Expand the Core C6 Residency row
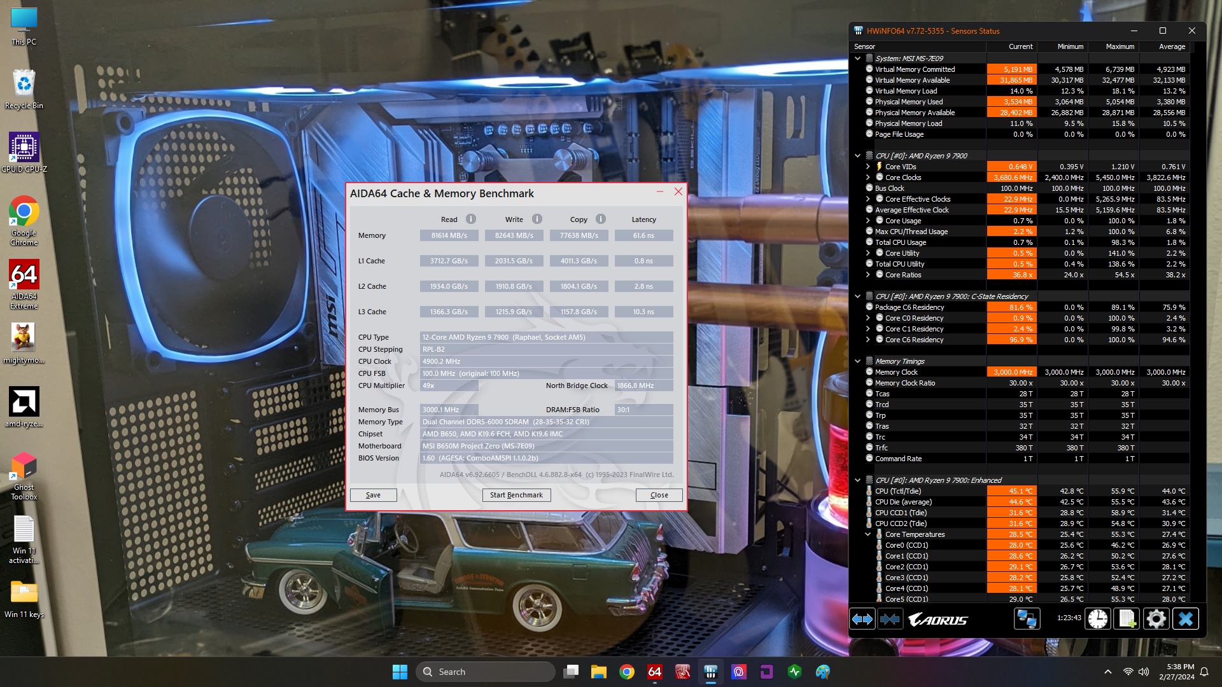 point(868,340)
